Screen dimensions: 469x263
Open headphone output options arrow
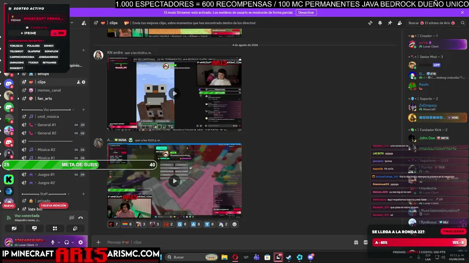click(x=73, y=242)
